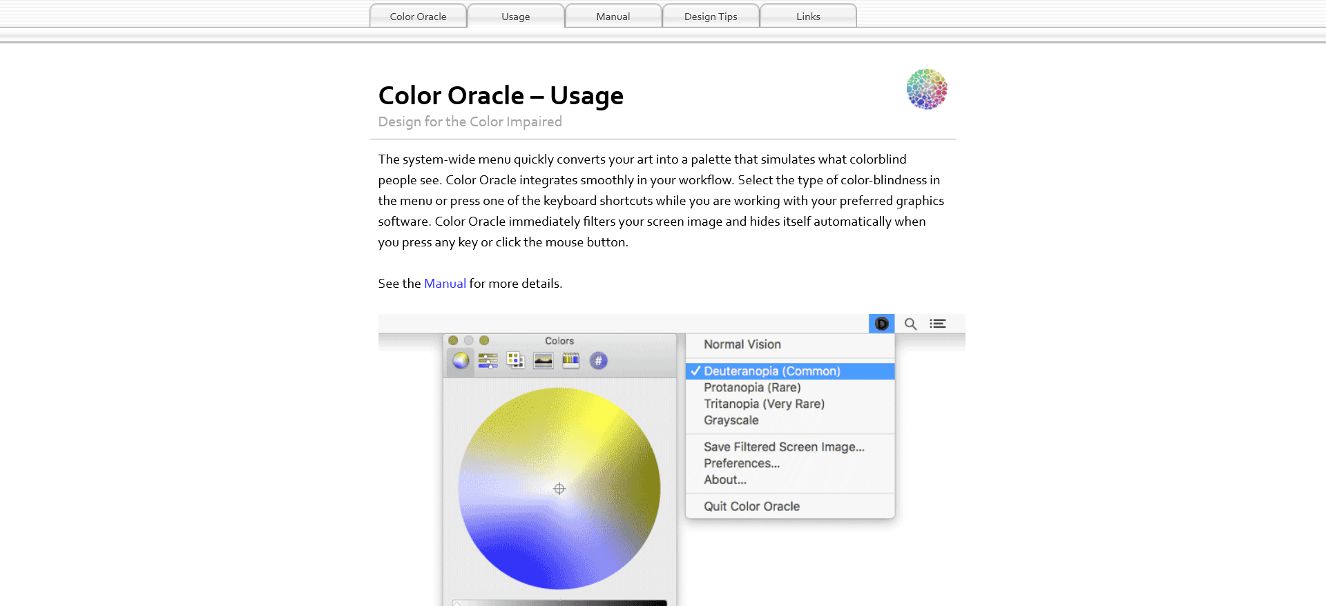Click the 'Colors' window title text

pos(559,341)
